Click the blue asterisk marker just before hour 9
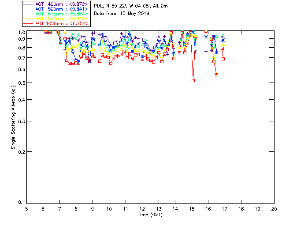Image resolution: width=282 pixels, height=226 pixels. pos(89,61)
